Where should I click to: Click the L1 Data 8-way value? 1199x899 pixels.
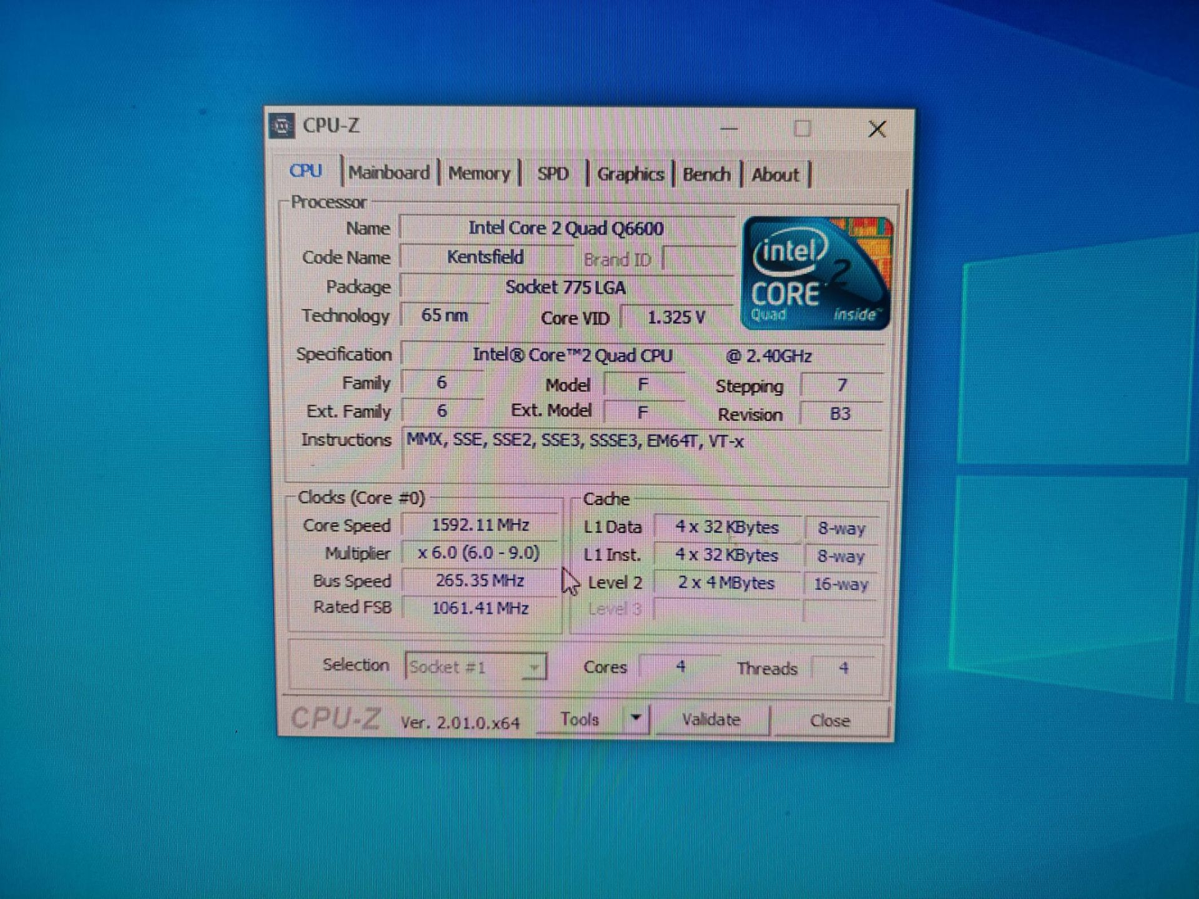point(841,529)
